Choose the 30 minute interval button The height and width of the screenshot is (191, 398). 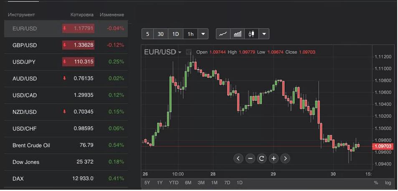pos(161,34)
